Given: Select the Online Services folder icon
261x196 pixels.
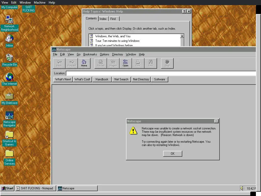Looking at the screenshot, I should [x=9, y=157].
